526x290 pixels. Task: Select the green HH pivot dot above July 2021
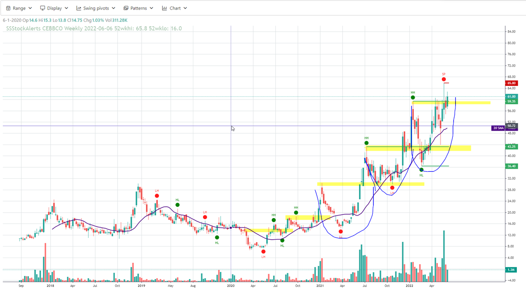coord(366,143)
